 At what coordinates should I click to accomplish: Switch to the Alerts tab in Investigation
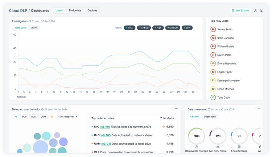tap(34, 28)
